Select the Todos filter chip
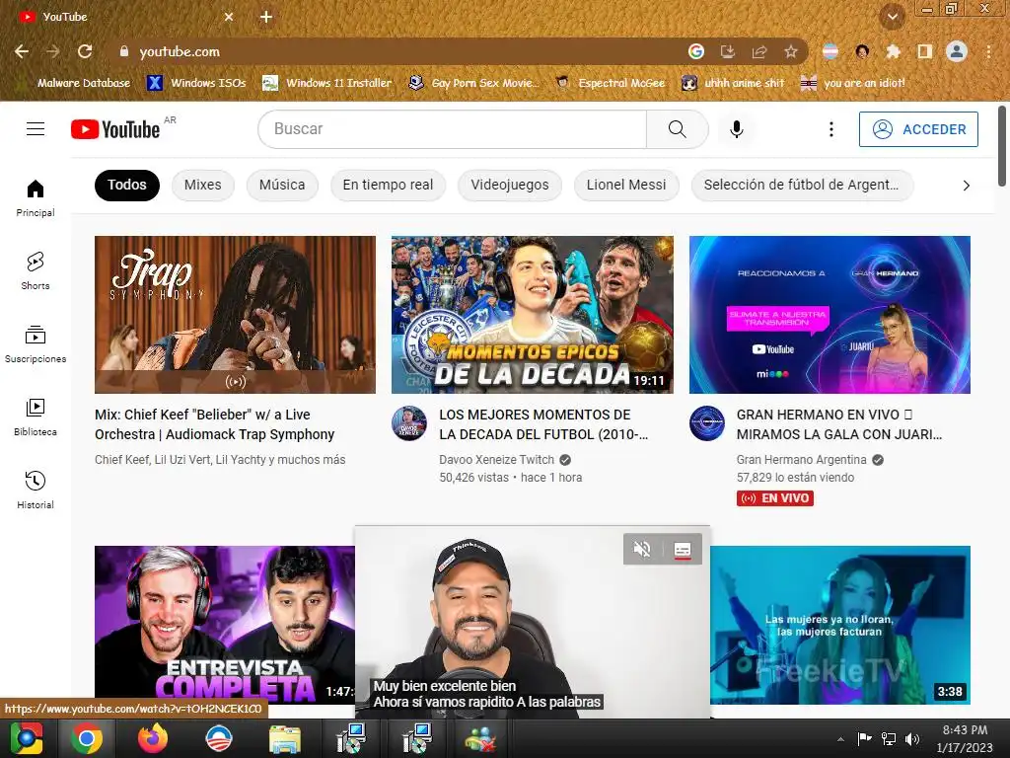 127,186
